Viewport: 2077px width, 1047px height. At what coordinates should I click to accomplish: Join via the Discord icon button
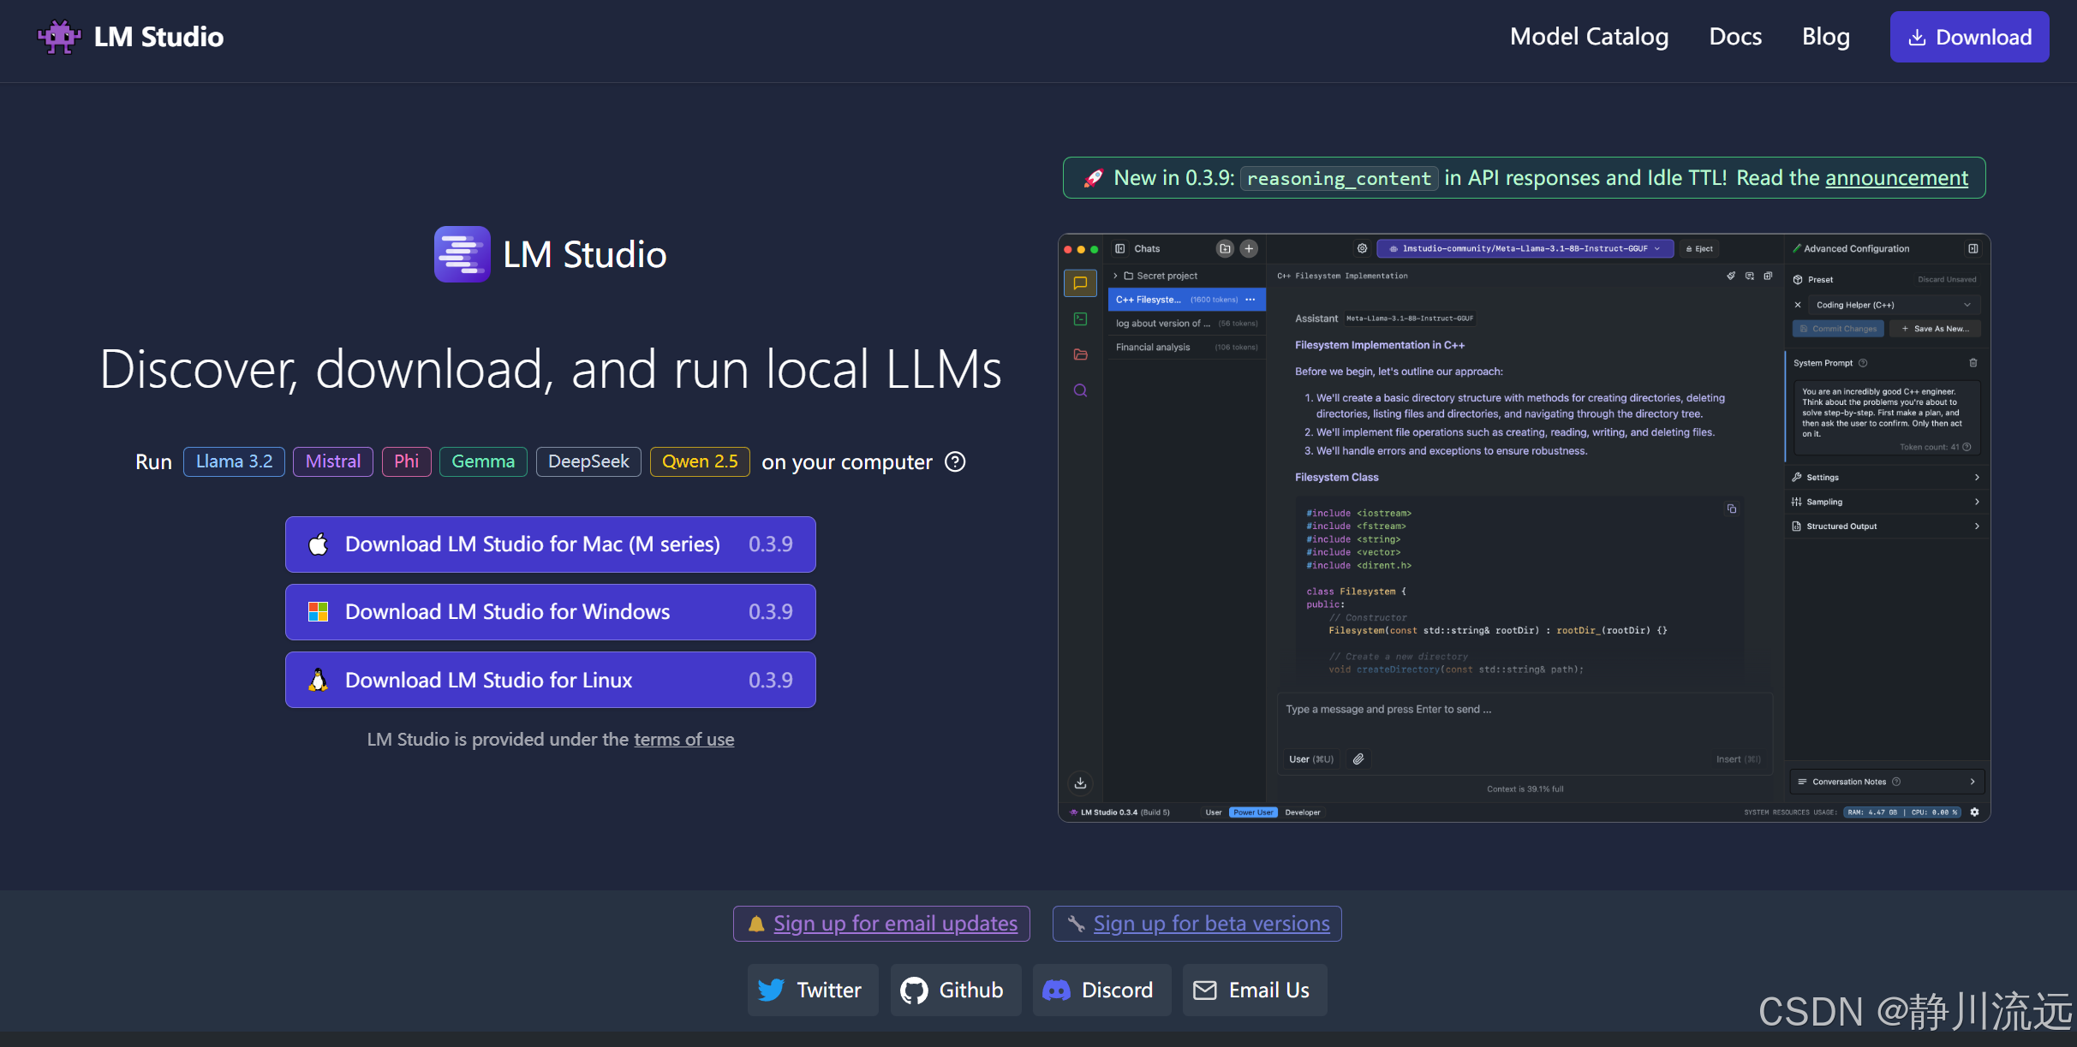pyautogui.click(x=1101, y=990)
